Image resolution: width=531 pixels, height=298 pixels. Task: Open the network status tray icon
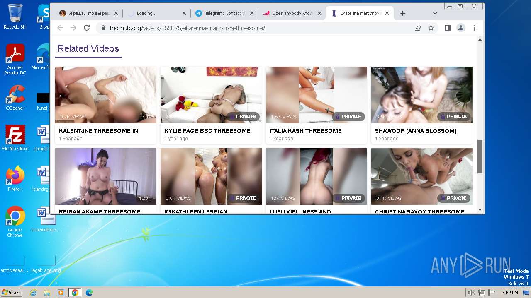(481, 293)
